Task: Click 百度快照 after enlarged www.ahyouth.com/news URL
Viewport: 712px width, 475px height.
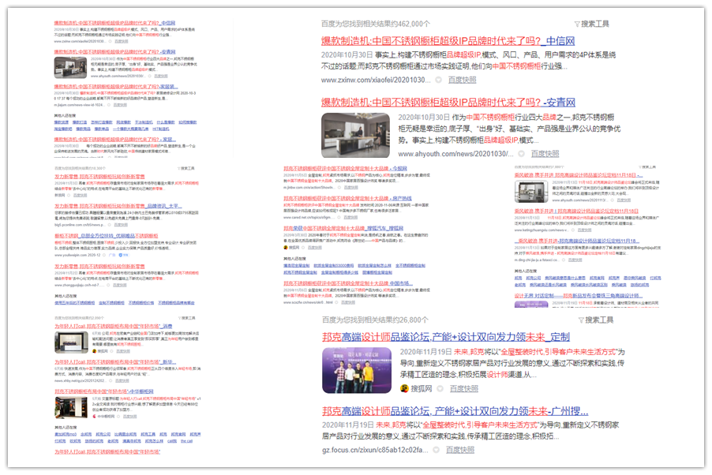Action: [x=545, y=154]
